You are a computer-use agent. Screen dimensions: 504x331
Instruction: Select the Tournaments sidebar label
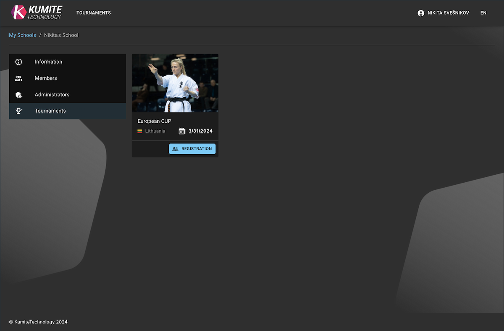(x=50, y=111)
